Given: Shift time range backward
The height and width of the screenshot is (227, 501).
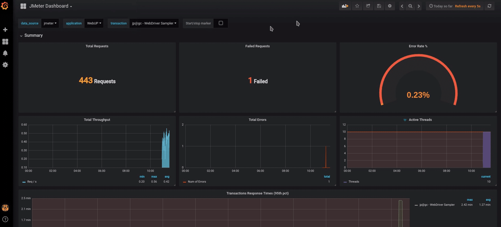Looking at the screenshot, I should click(402, 6).
